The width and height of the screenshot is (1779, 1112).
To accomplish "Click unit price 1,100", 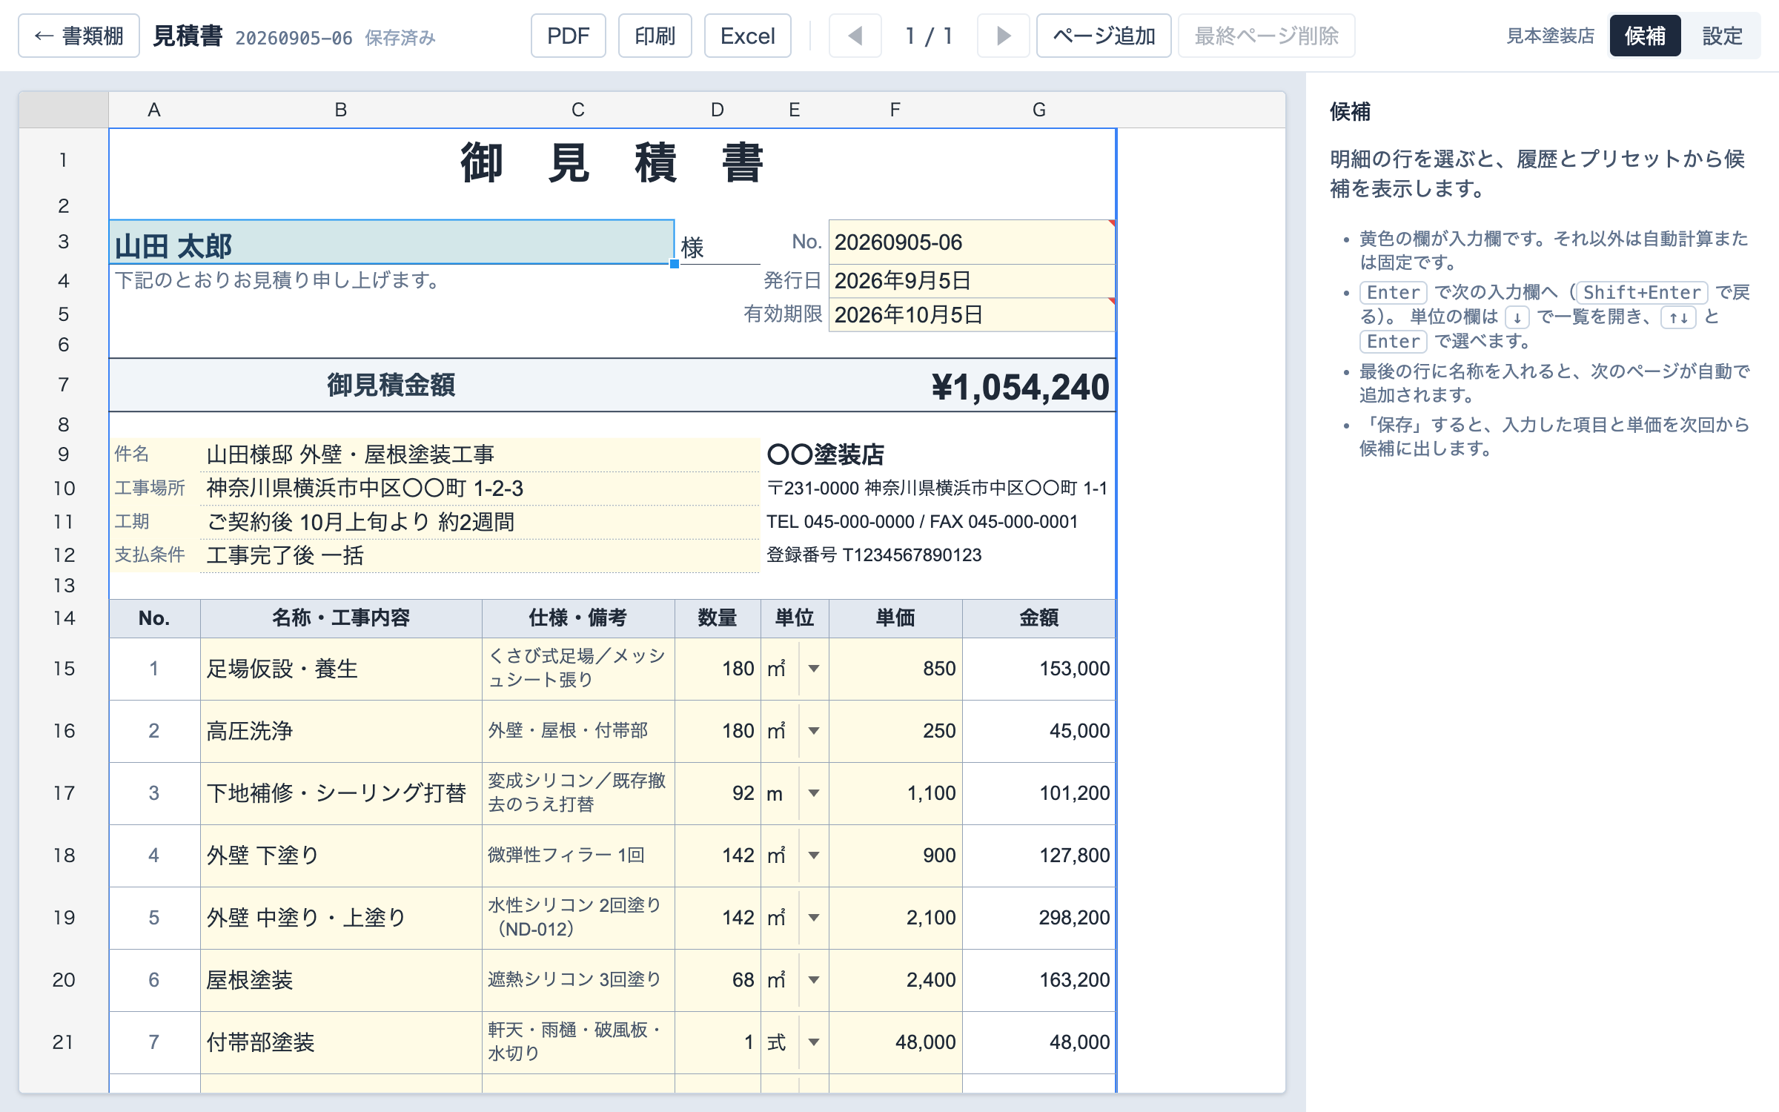I will (895, 793).
